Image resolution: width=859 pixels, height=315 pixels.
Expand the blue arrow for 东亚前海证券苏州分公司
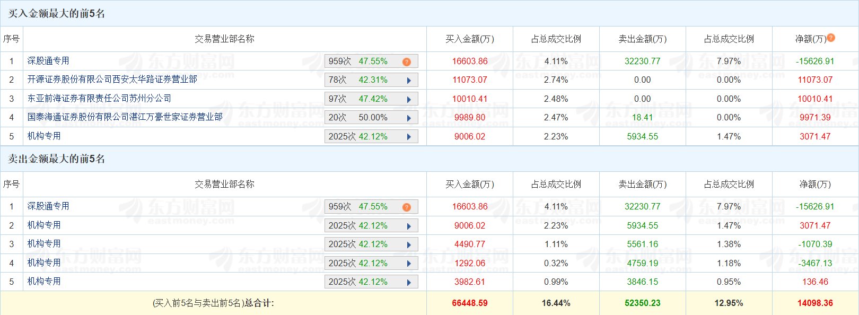(x=409, y=100)
